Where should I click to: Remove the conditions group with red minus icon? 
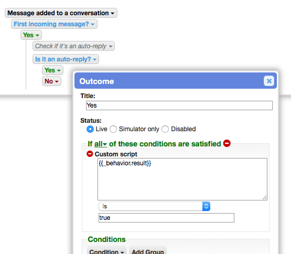pyautogui.click(x=227, y=143)
